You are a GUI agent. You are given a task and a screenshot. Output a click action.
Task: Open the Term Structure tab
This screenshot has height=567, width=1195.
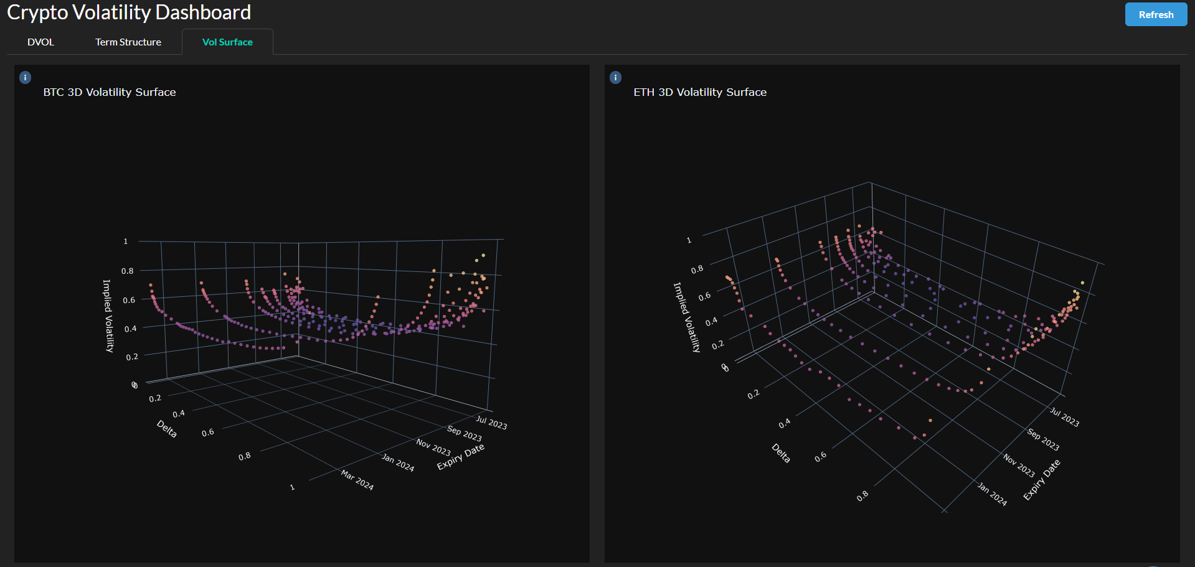pyautogui.click(x=128, y=42)
